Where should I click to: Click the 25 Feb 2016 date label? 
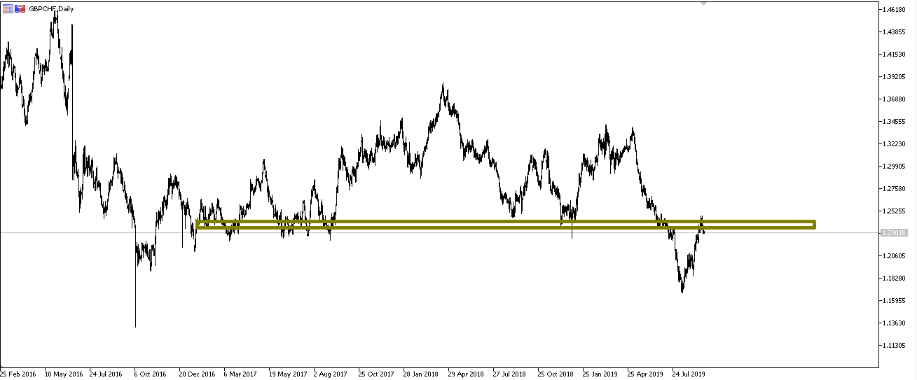pyautogui.click(x=20, y=374)
